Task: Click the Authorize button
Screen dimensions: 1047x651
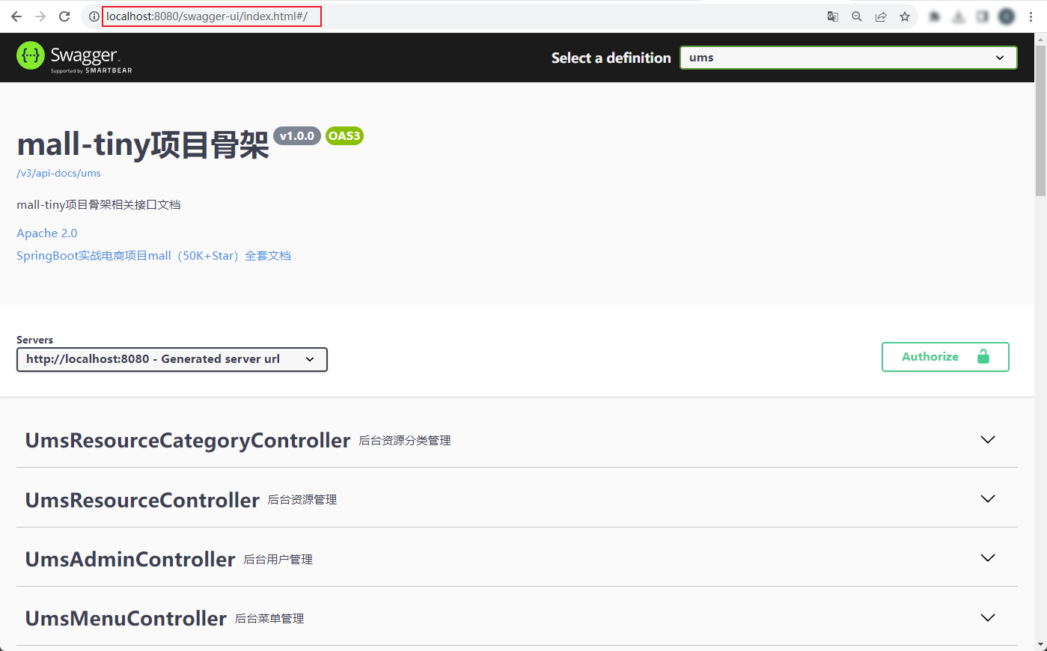Action: click(944, 357)
